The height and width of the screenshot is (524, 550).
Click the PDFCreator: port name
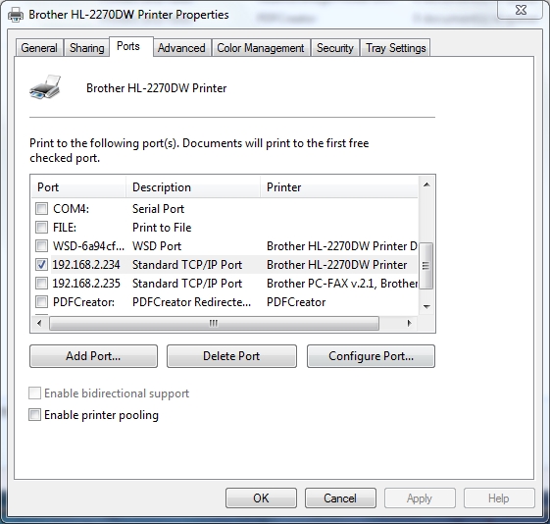click(x=83, y=302)
